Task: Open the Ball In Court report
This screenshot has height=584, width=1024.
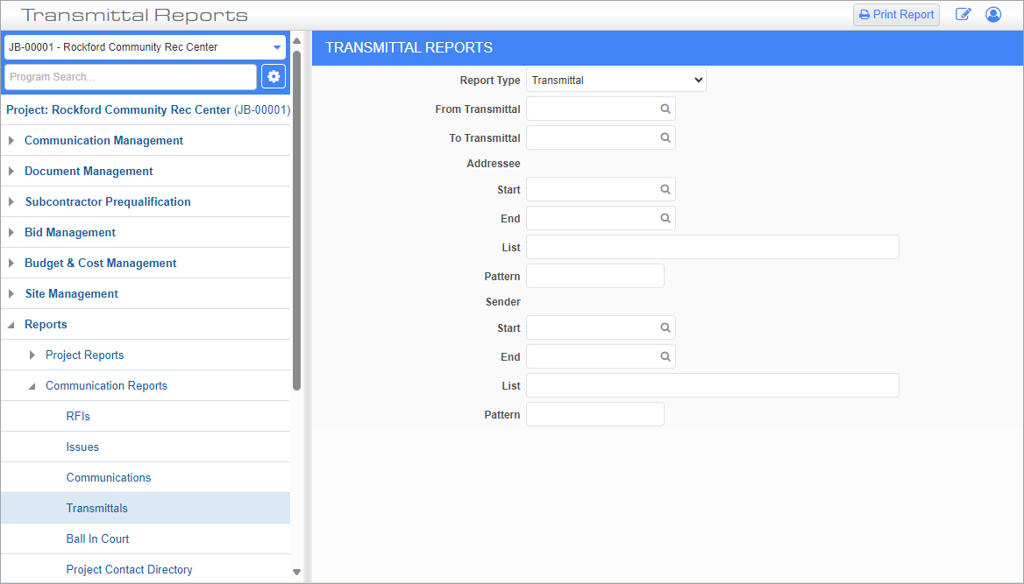Action: pos(97,538)
